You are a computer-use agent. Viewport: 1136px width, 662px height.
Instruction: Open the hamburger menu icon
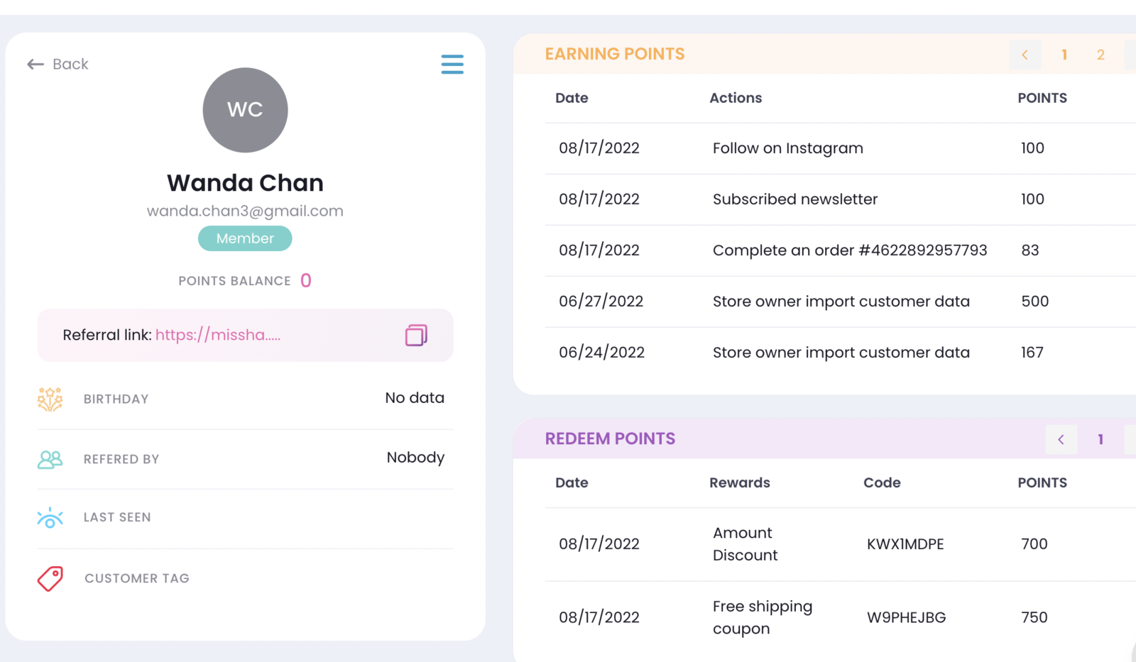(x=452, y=65)
